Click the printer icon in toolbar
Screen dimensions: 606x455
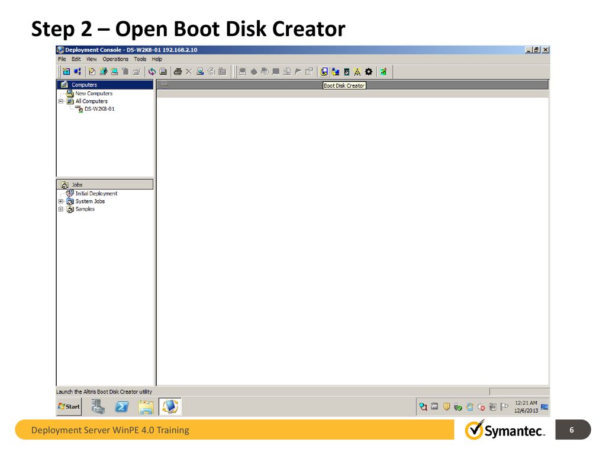(178, 72)
